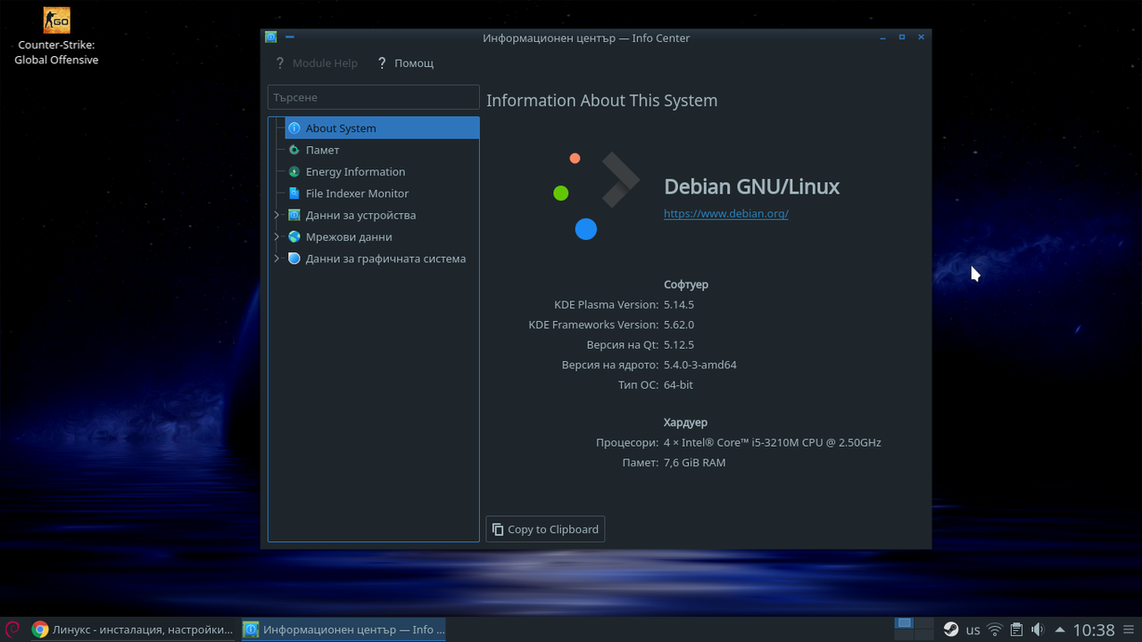
Task: Click the Intel Core i5-3210M processor text
Action: point(773,442)
